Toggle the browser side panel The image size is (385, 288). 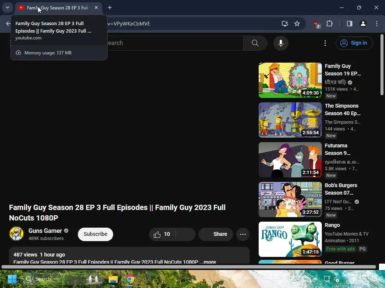350,24
